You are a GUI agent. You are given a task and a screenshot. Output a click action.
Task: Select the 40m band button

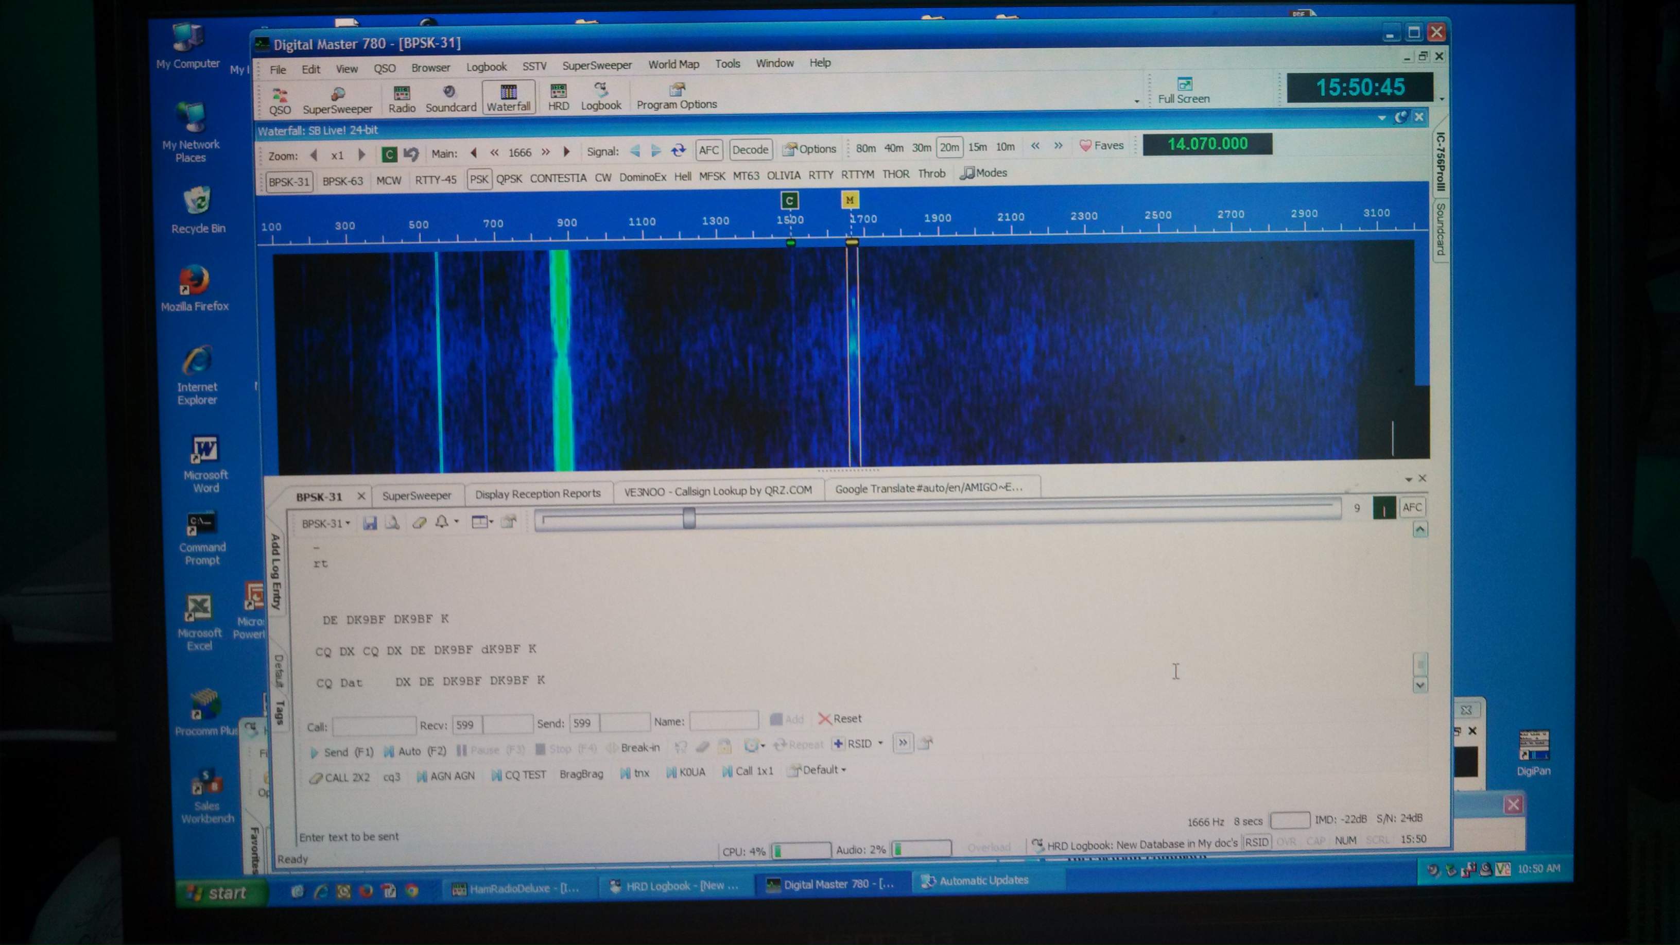point(893,148)
